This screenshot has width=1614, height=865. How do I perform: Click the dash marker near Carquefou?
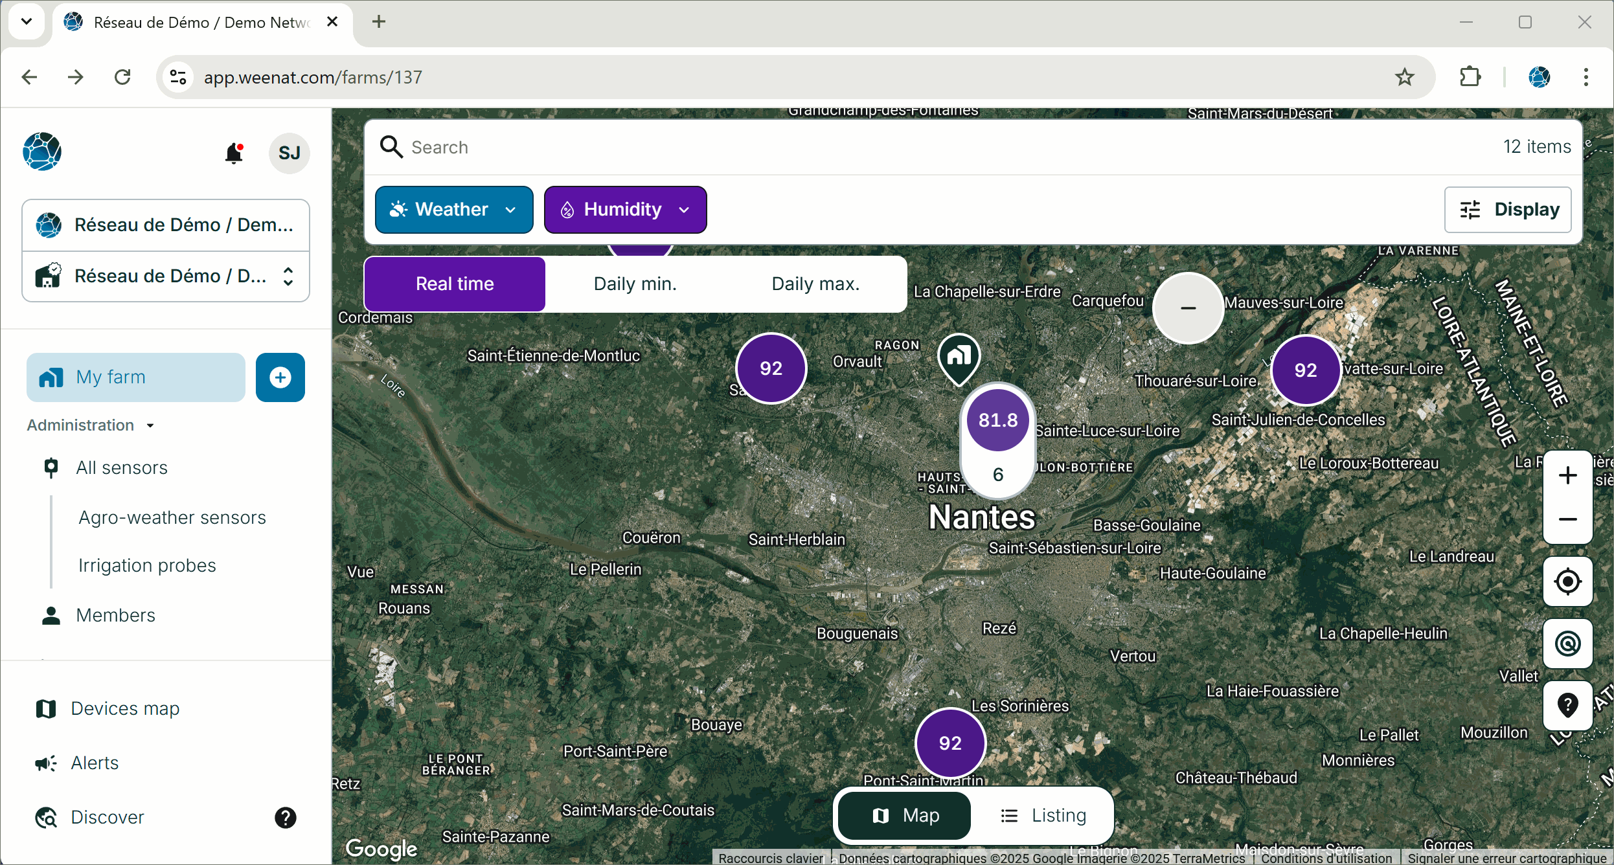coord(1188,308)
